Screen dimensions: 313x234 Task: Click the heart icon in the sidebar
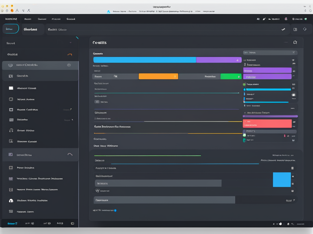pos(10,65)
